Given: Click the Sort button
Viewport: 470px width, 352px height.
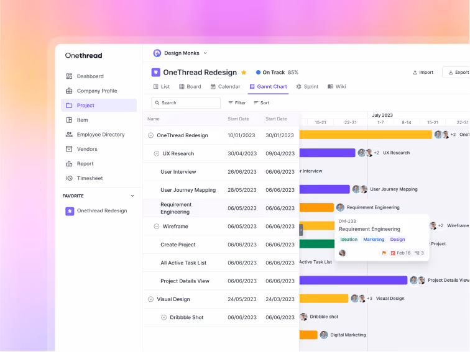Looking at the screenshot, I should 261,103.
